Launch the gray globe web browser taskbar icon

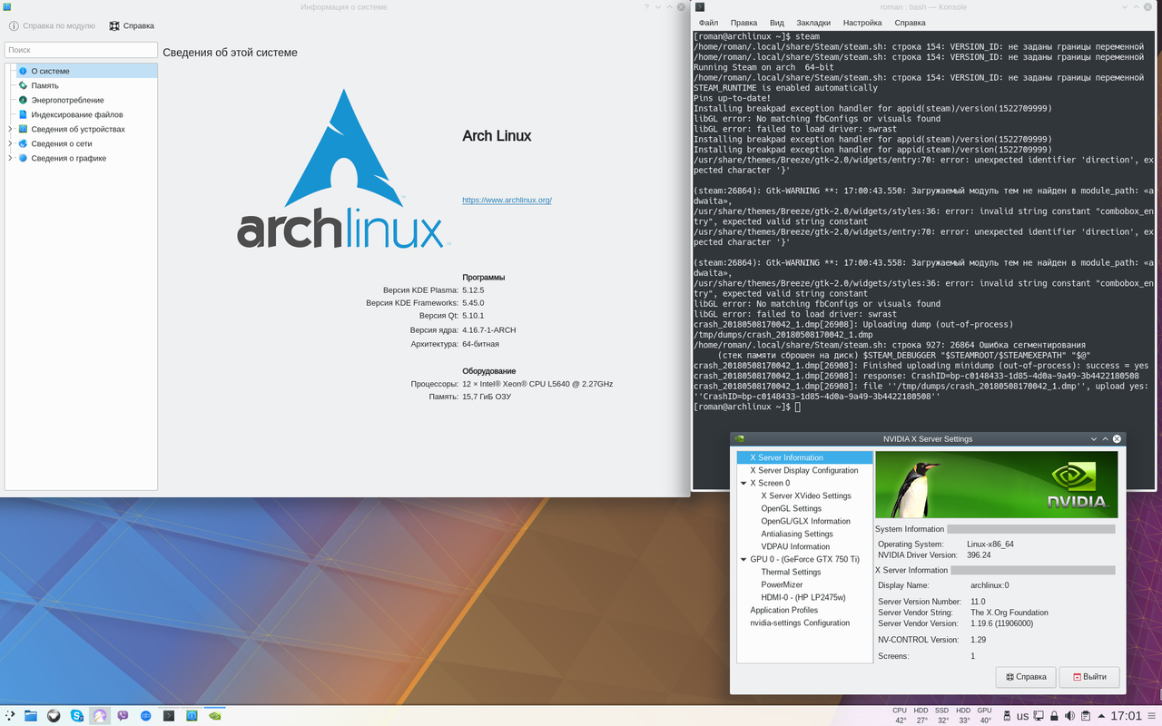click(x=54, y=715)
